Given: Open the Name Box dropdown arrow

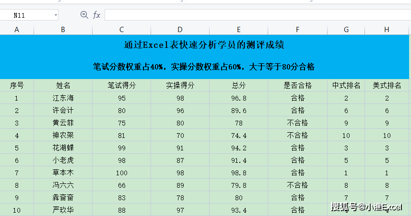Looking at the screenshot, I should pos(56,15).
